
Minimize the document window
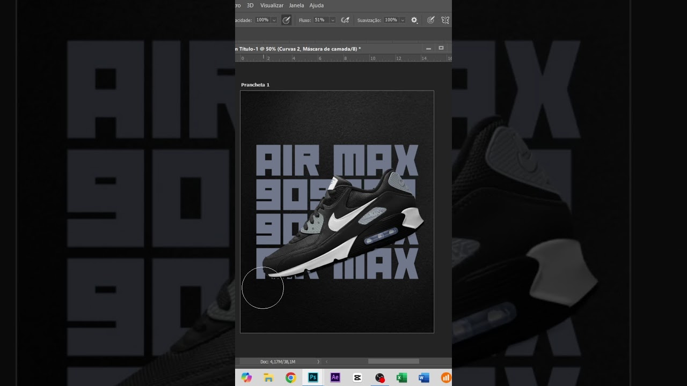pos(428,49)
